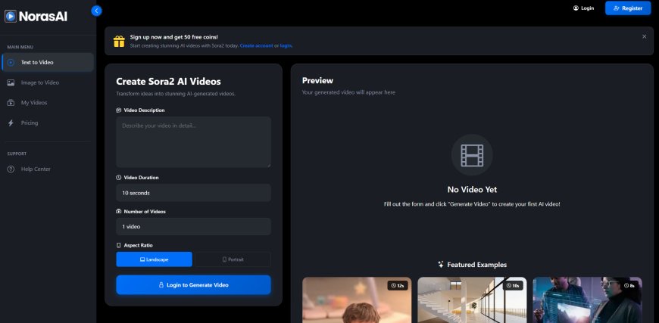Open the 10s staircase featured example
The height and width of the screenshot is (323, 659).
click(472, 300)
